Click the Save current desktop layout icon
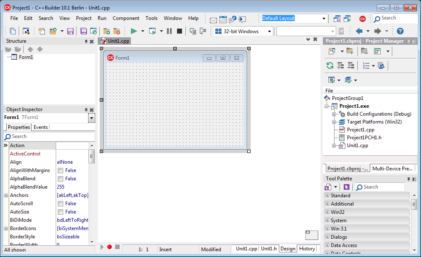421x257 pixels. pyautogui.click(x=337, y=19)
